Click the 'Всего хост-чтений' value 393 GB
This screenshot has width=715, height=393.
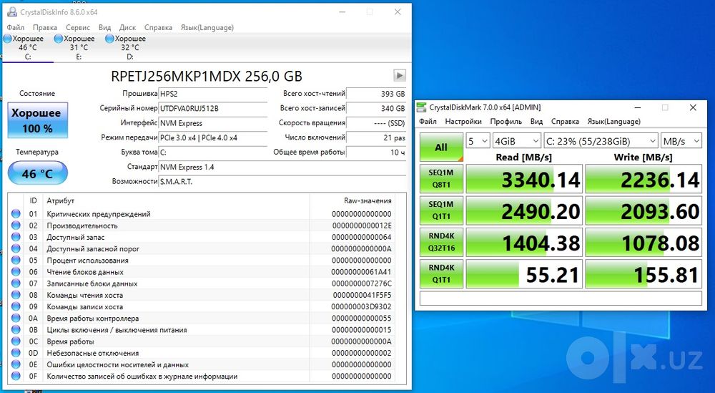click(x=376, y=94)
